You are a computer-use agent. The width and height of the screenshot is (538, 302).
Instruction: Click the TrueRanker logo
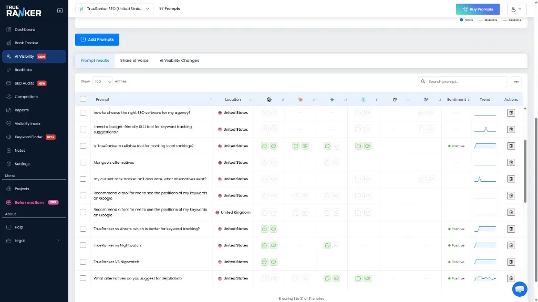[23, 12]
